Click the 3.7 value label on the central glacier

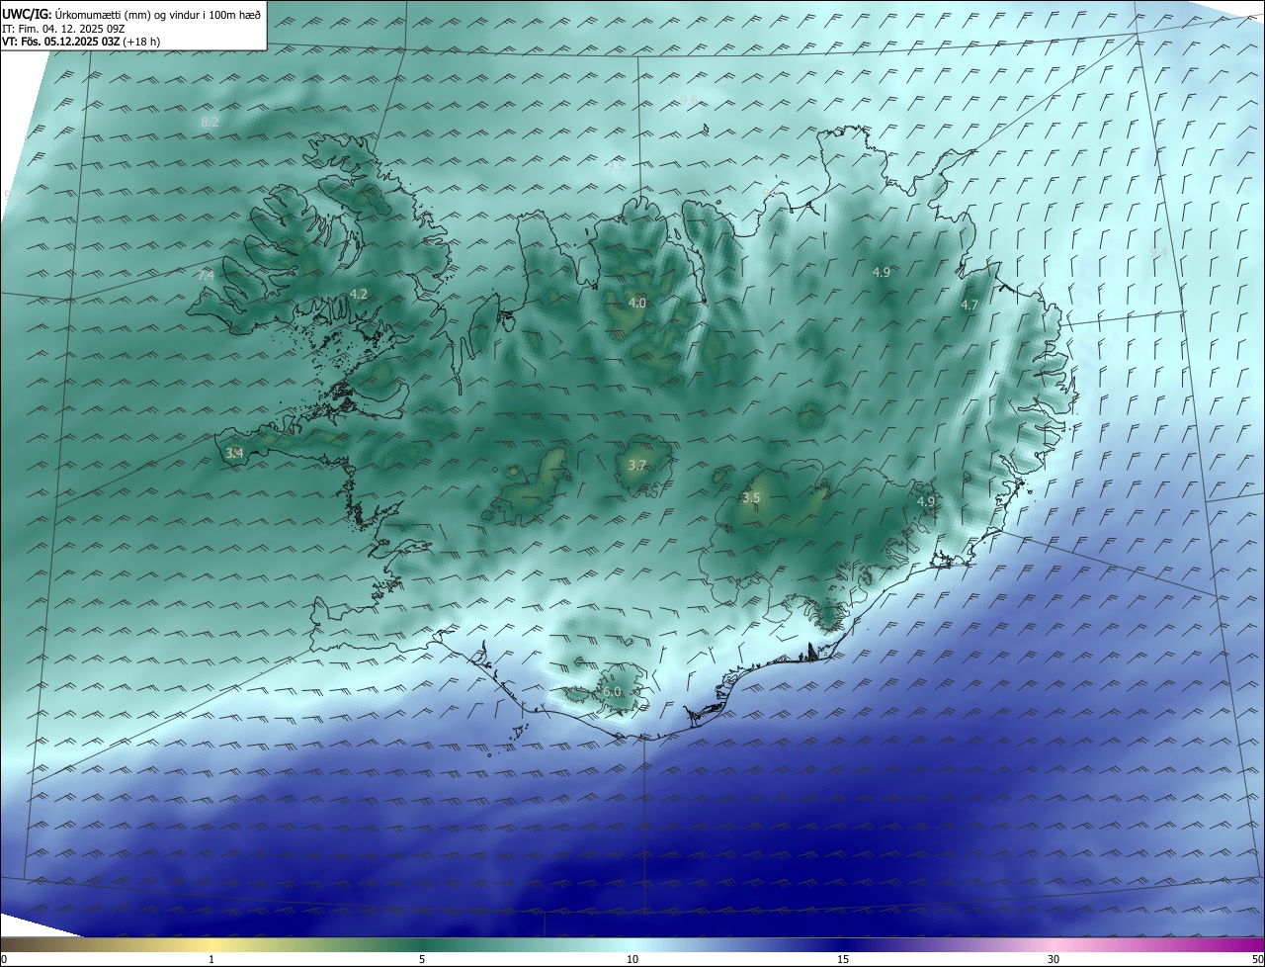[637, 465]
